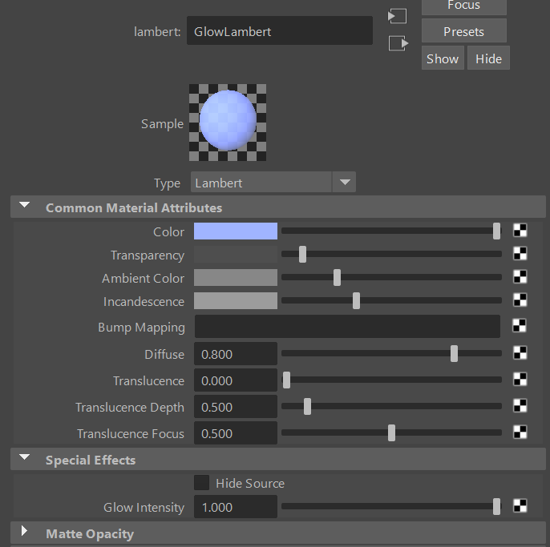Click the Translucence Focus slider handle

point(392,432)
